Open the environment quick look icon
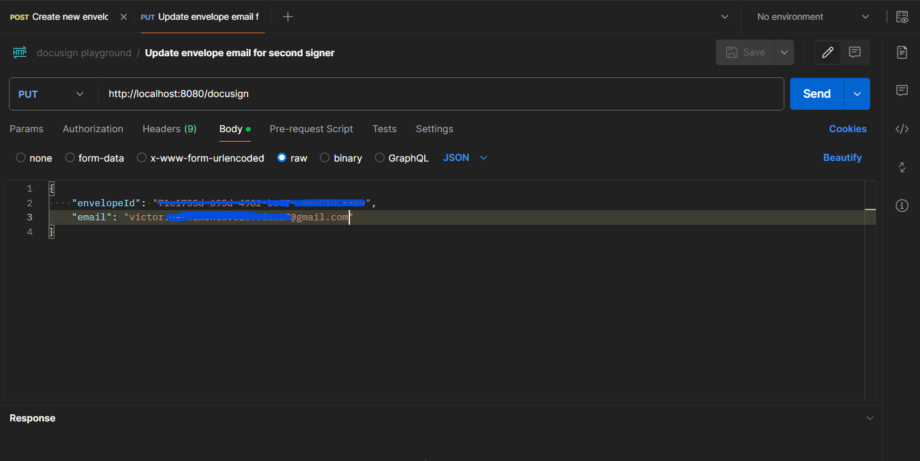The height and width of the screenshot is (461, 920). (x=902, y=17)
